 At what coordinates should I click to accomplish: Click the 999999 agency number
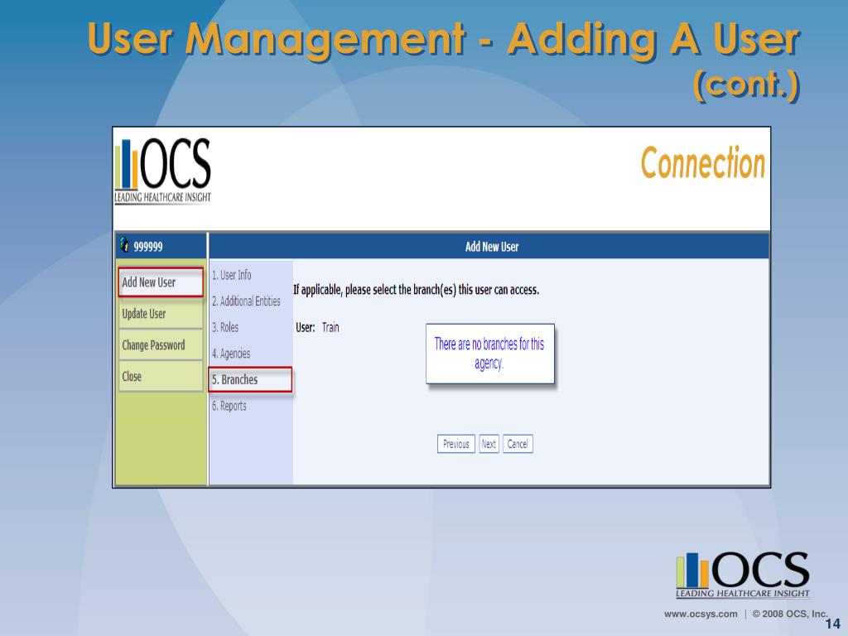pos(148,247)
